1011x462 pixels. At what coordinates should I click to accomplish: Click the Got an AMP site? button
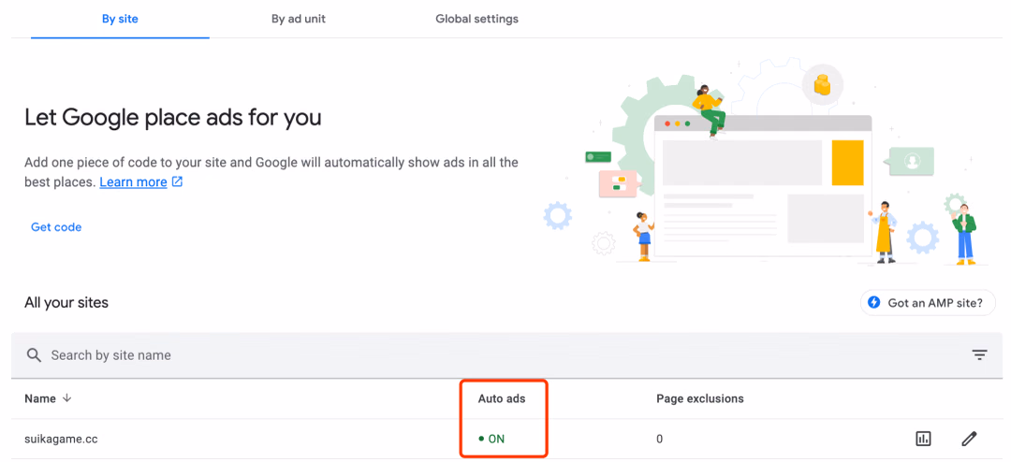tap(928, 303)
